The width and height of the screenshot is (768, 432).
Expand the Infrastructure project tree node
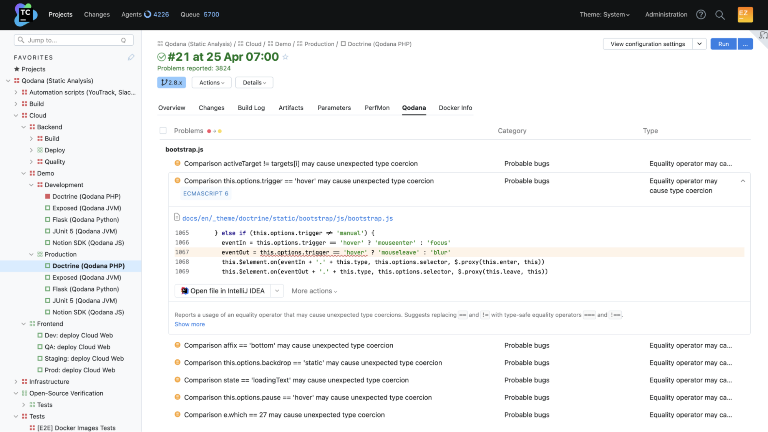pos(16,382)
